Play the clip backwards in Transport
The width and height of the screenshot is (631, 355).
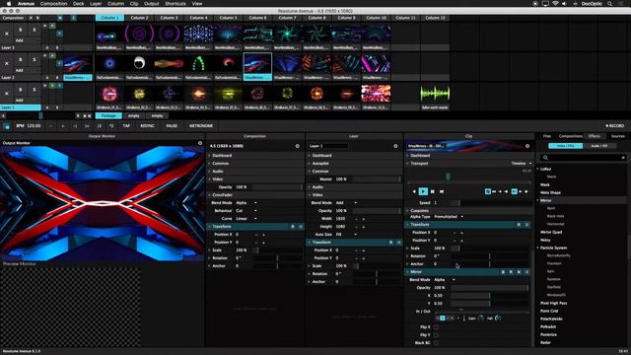[x=414, y=191]
